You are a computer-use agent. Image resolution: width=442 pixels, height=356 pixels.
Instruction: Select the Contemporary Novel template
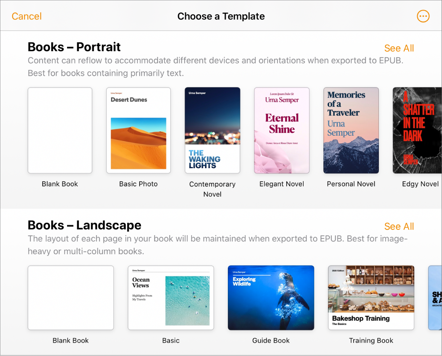[212, 130]
